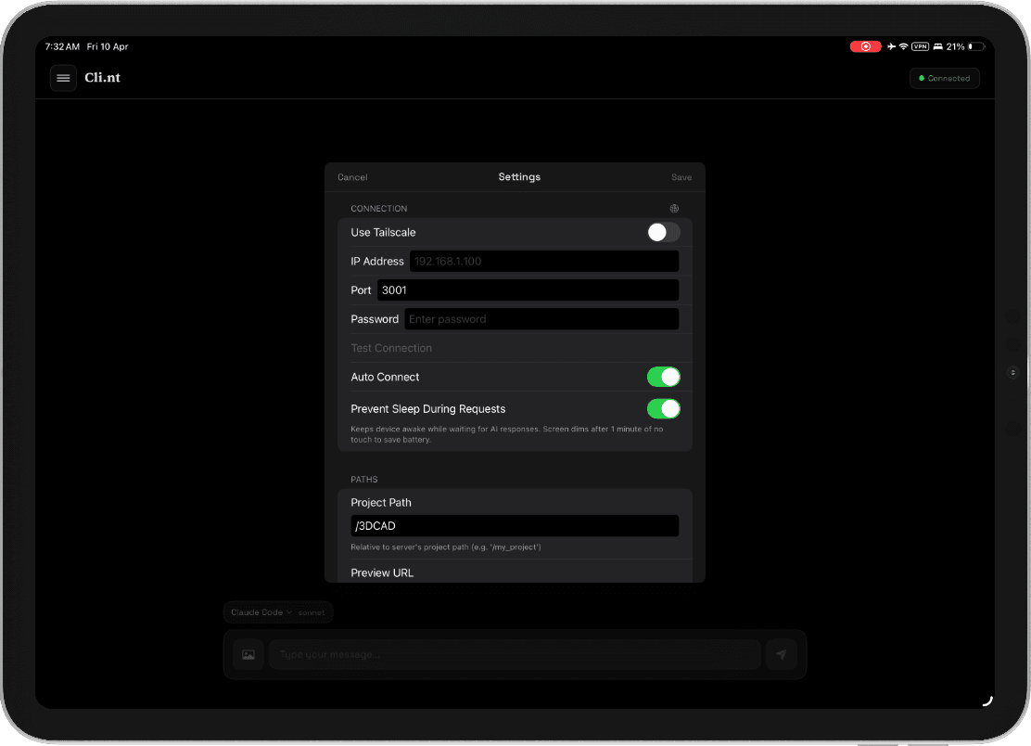Focus the IP Address field
The width and height of the screenshot is (1031, 746).
click(543, 261)
